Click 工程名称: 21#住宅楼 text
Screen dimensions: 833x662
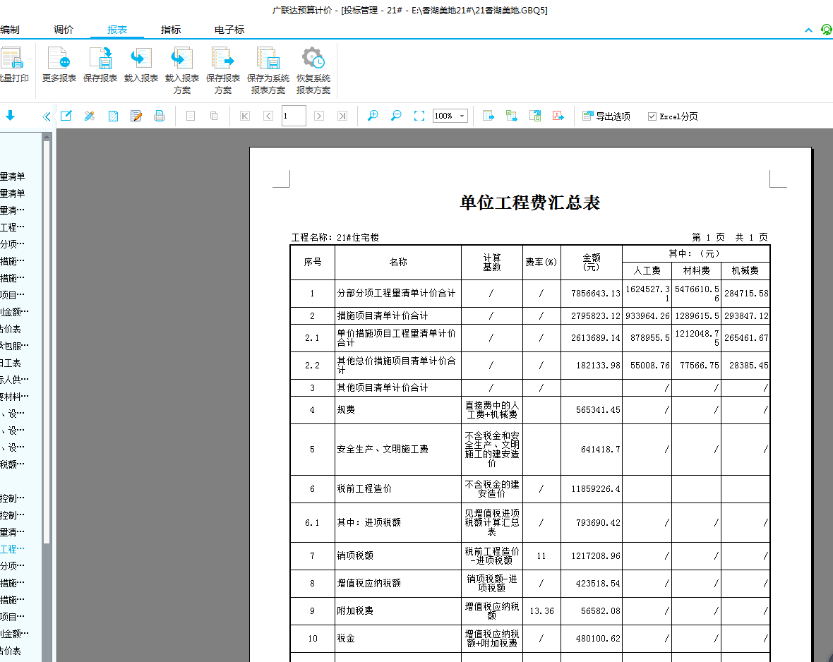pos(335,237)
